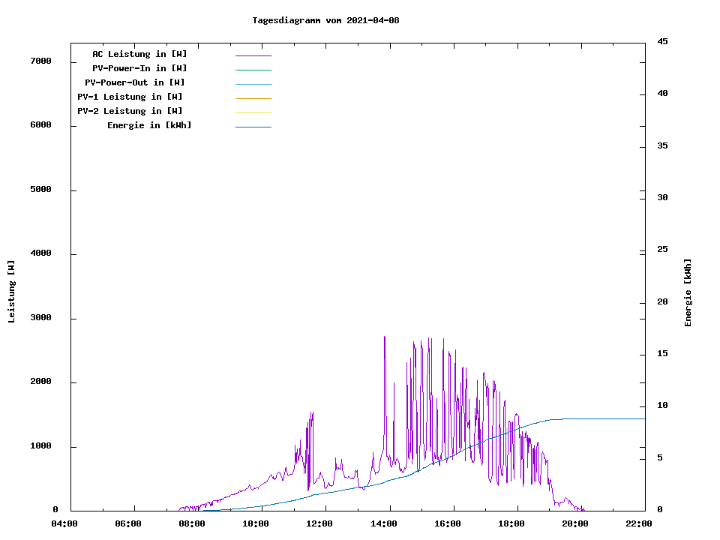This screenshot has width=720, height=540.
Task: Select the Energie in [kWh] legend label
Action: click(149, 125)
